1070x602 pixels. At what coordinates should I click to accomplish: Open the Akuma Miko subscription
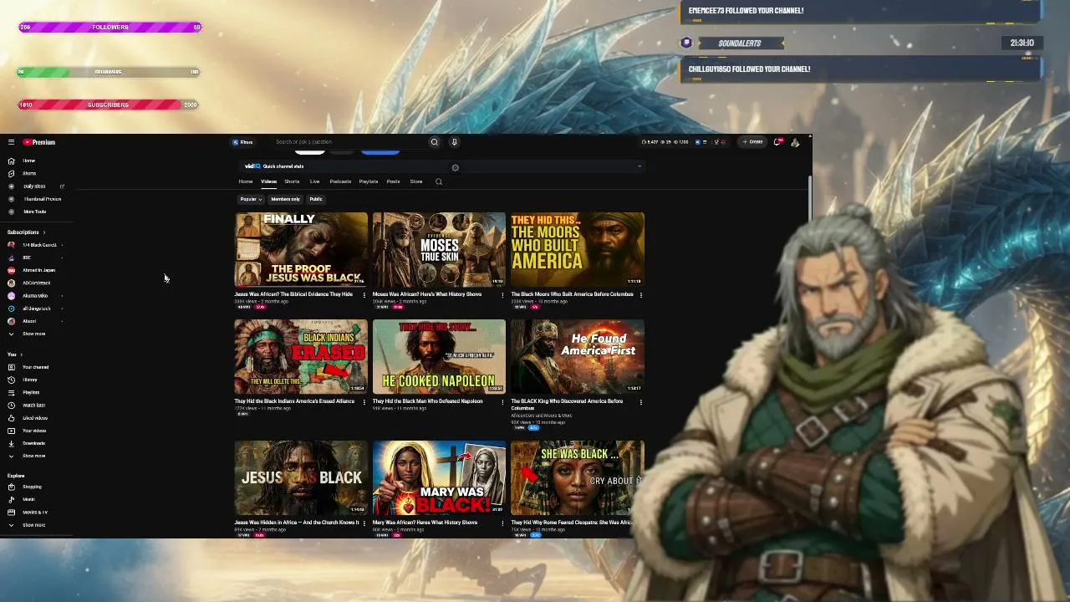tap(35, 296)
